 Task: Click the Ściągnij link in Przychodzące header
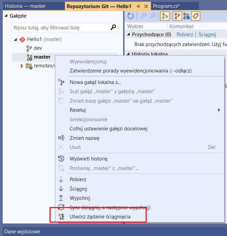click(207, 35)
